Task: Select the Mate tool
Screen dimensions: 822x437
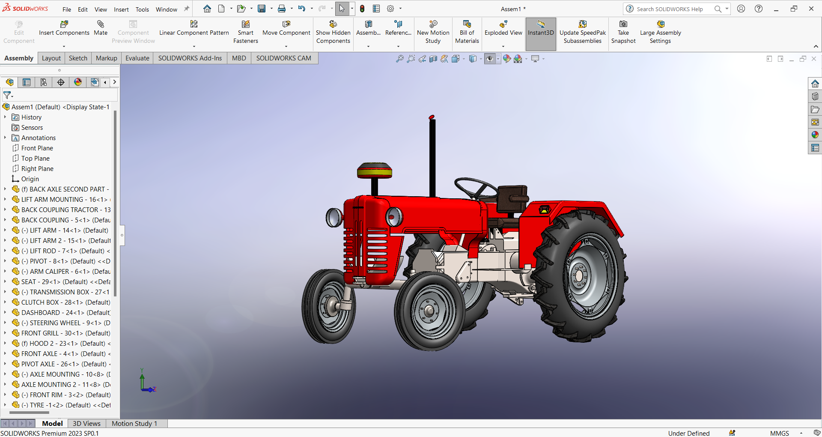Action: [101, 28]
